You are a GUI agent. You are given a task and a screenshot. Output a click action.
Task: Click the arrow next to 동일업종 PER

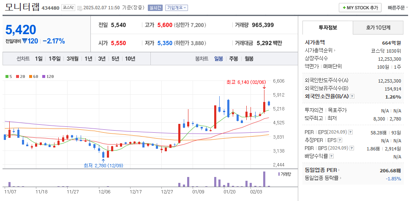[x=339, y=170]
